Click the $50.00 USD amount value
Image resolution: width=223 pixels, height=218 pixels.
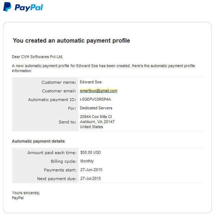[90, 152]
